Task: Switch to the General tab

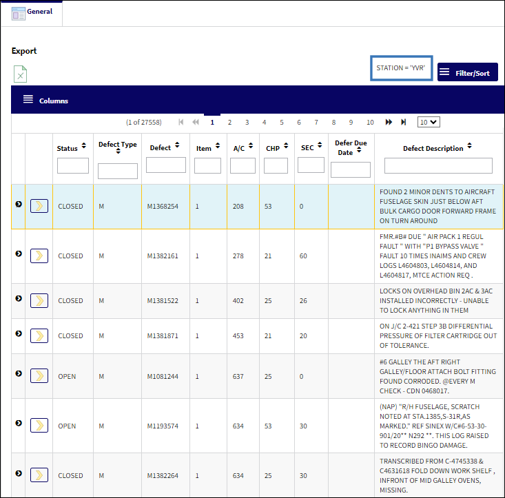Action: coord(32,13)
